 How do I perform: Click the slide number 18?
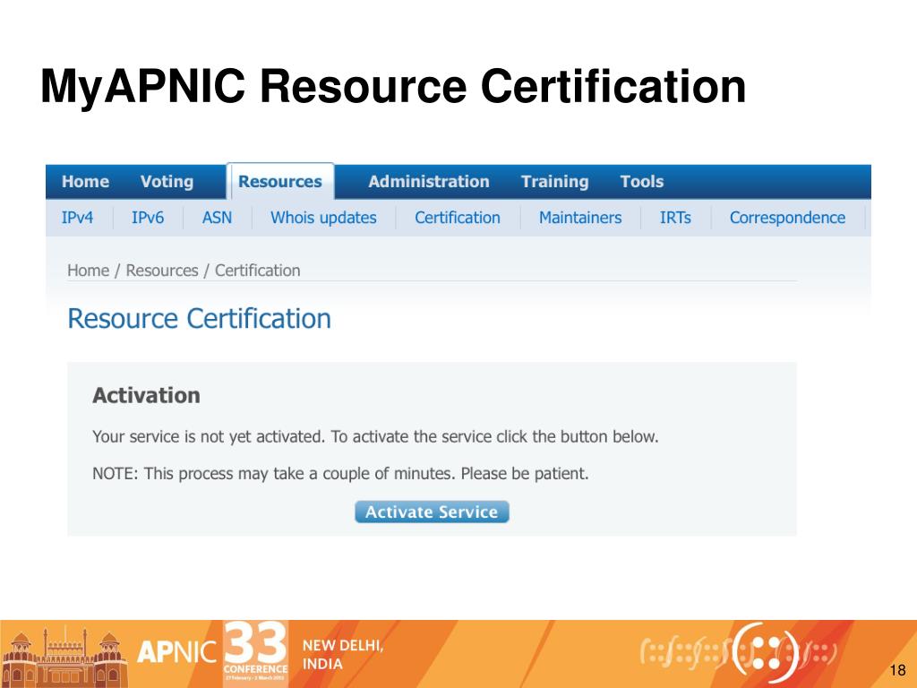[897, 670]
